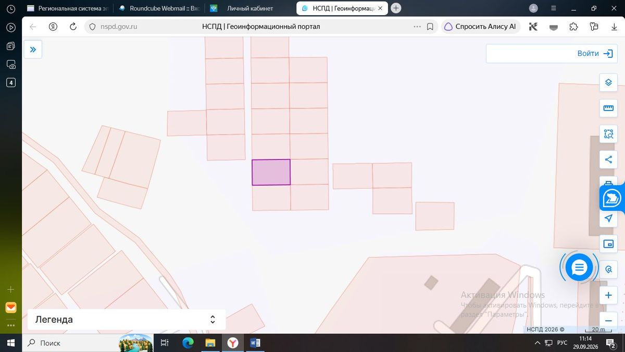Open the sidebar tab counter showing 4
The width and height of the screenshot is (625, 352).
tap(11, 82)
